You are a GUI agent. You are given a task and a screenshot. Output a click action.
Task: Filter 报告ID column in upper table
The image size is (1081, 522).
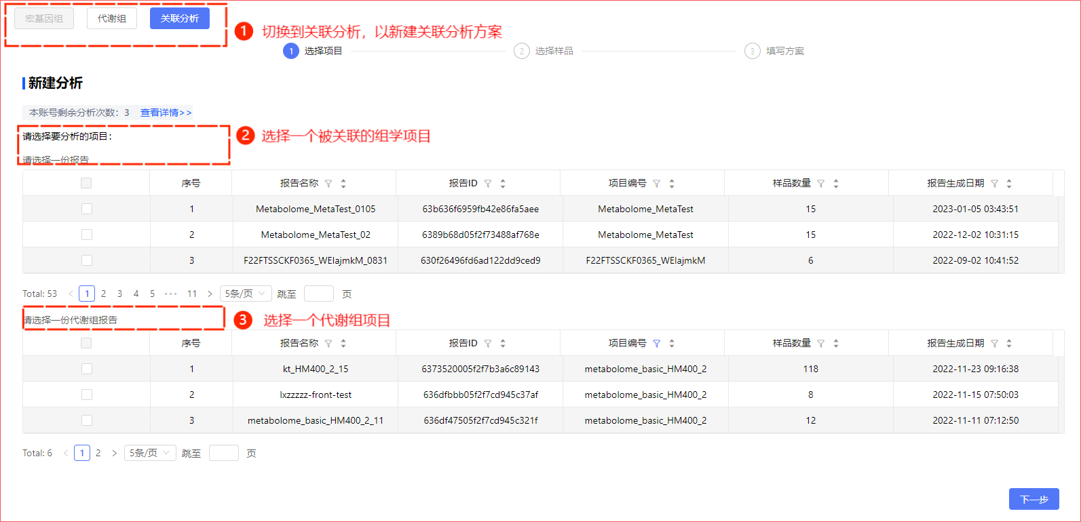click(488, 184)
